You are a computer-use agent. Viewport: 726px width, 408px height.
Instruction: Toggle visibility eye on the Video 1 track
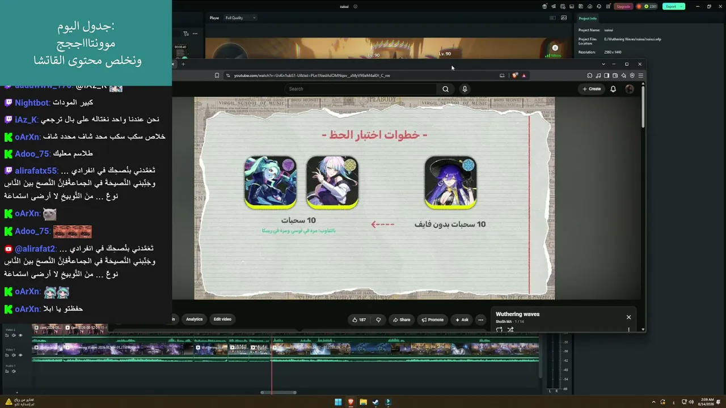tap(20, 355)
